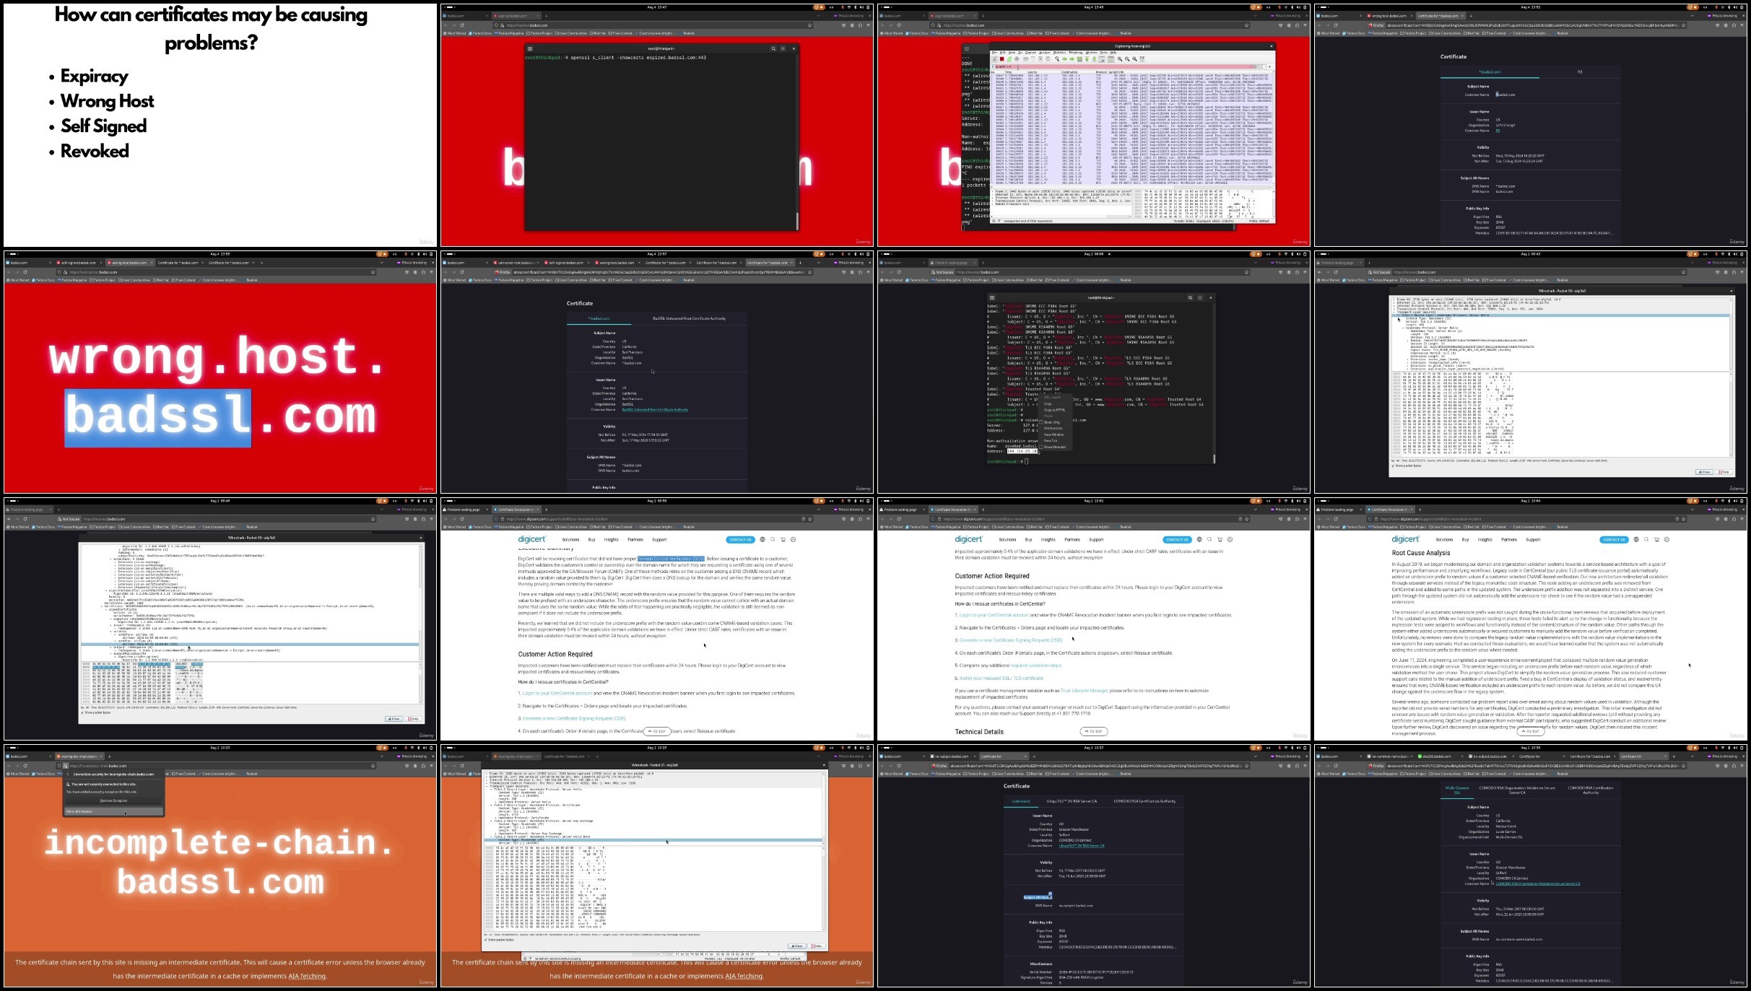Click digicert logo in Executive Summary frame

(x=531, y=539)
